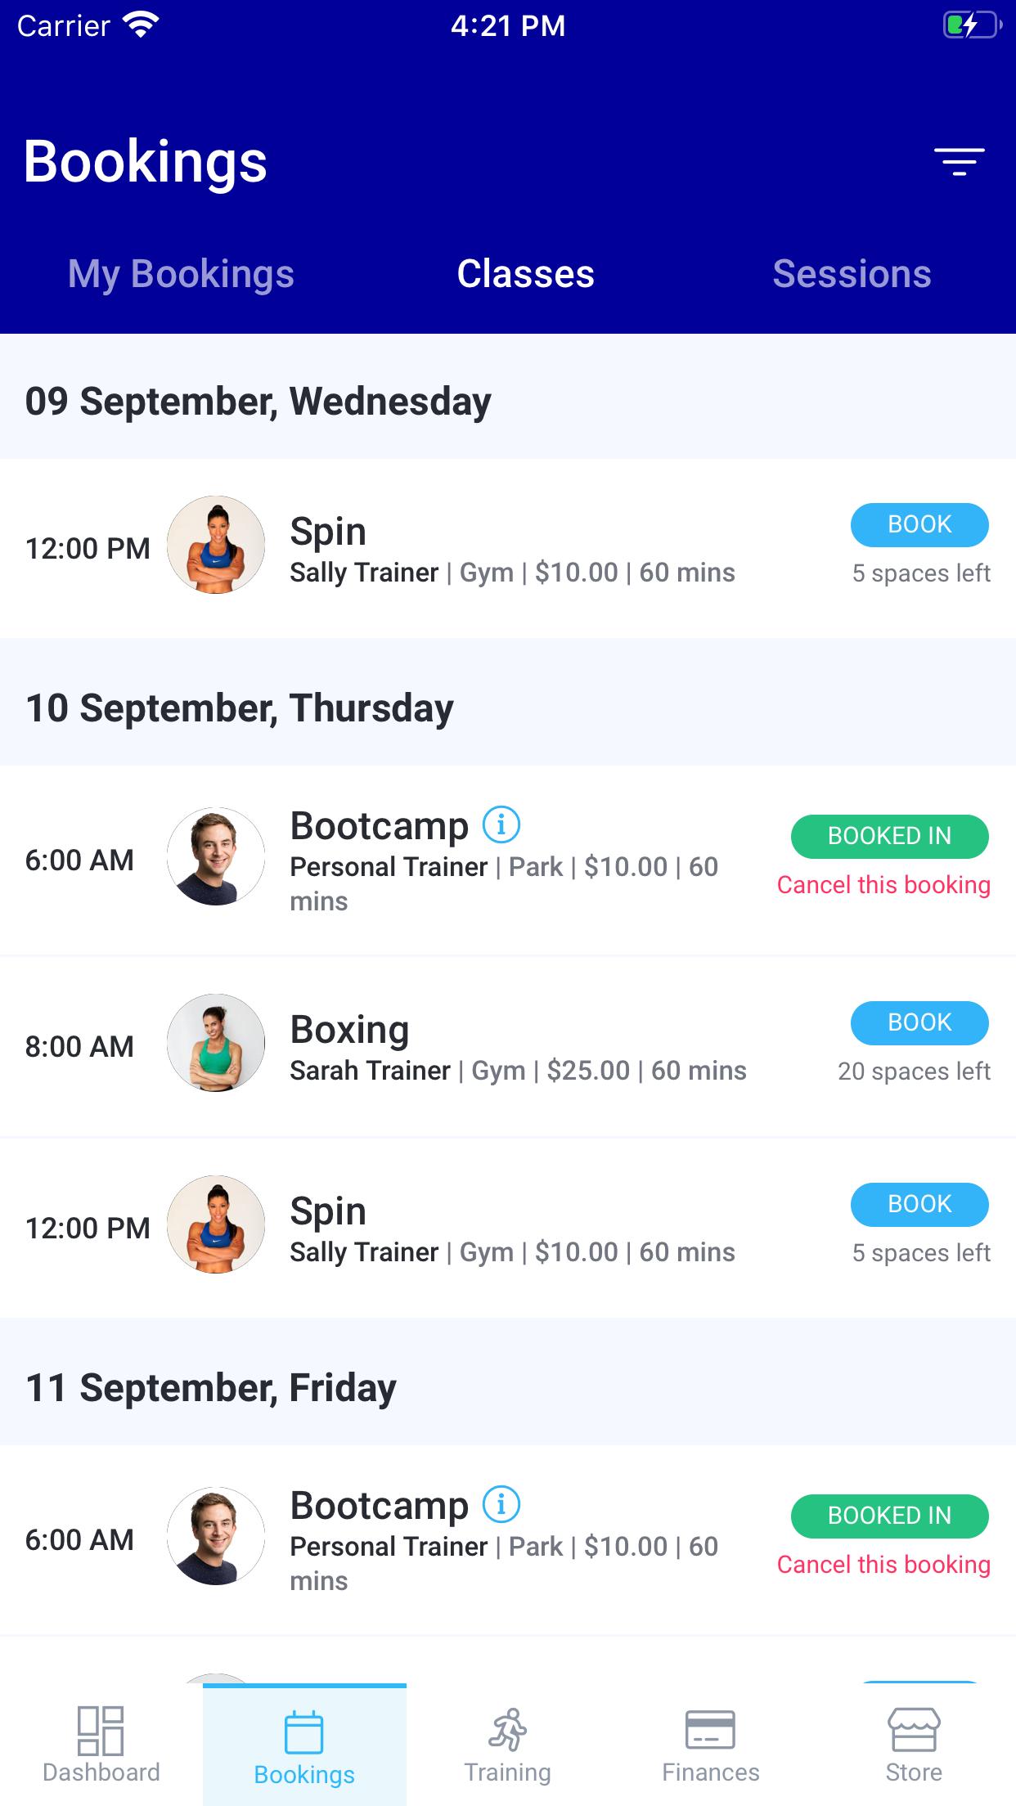Tap info icon beside Friday Bootcamp

tap(501, 1504)
